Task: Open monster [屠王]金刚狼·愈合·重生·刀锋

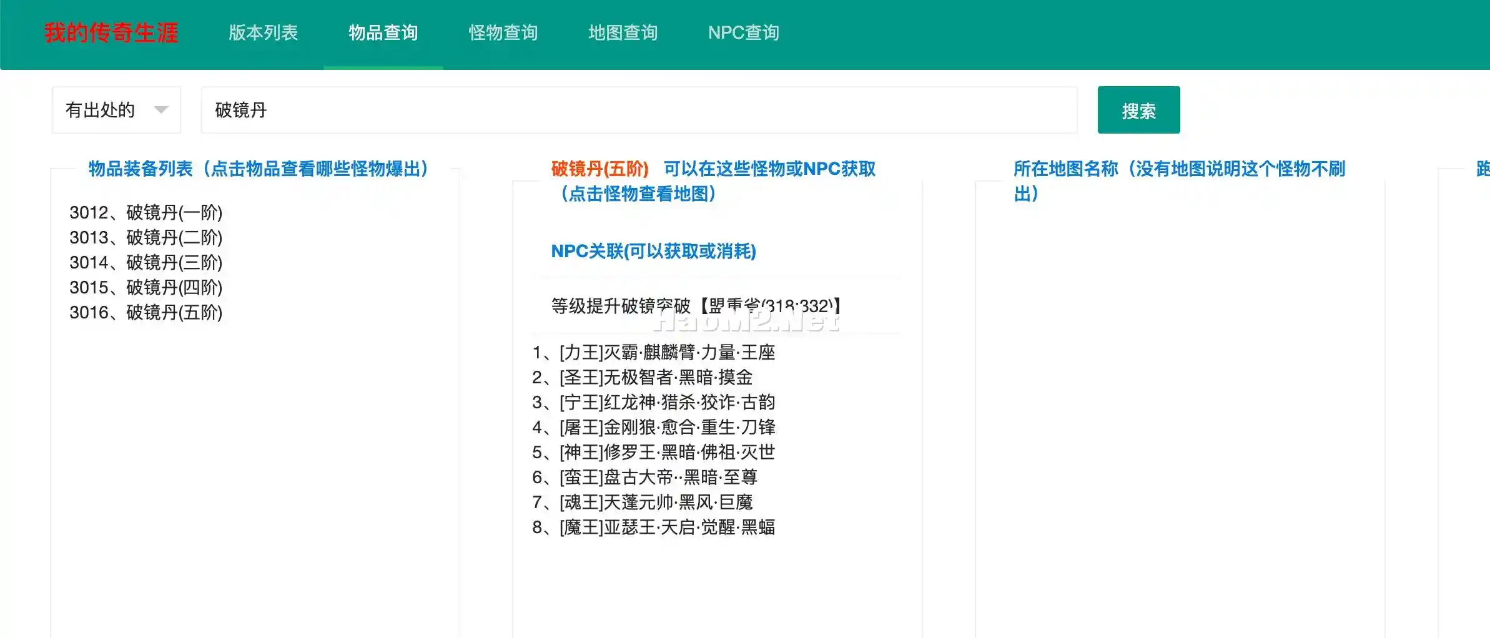Action: click(x=654, y=427)
